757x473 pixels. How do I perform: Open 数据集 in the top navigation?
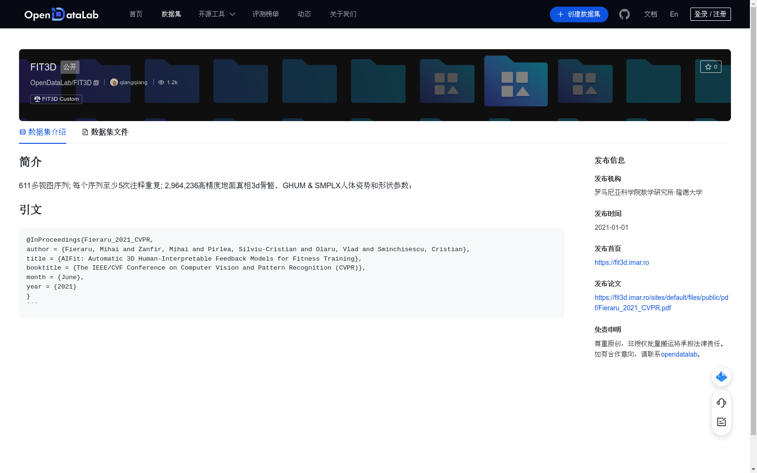171,14
